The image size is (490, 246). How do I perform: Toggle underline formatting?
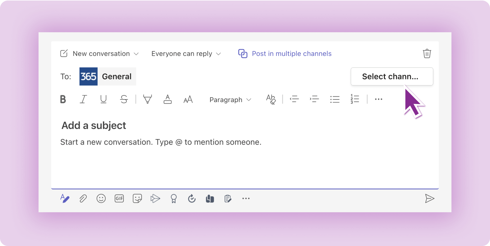click(103, 99)
